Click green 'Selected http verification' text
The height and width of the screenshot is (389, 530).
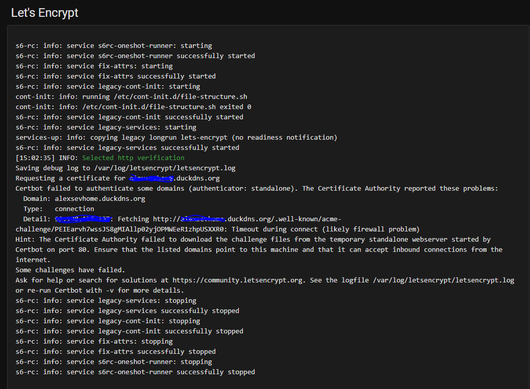point(133,158)
